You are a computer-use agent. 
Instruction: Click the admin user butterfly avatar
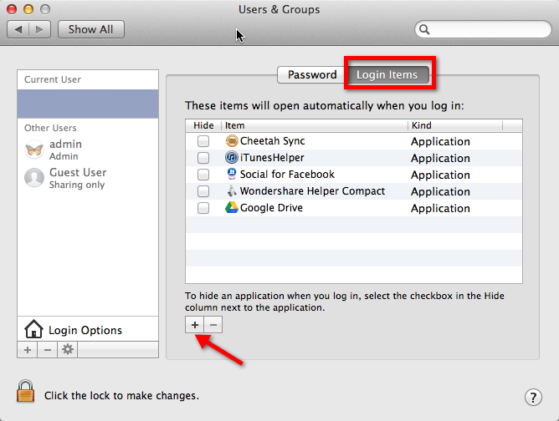coord(34,150)
